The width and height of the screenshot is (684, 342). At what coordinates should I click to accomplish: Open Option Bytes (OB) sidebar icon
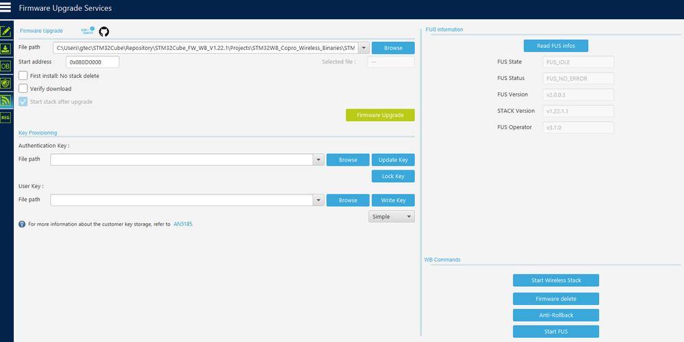[x=5, y=66]
